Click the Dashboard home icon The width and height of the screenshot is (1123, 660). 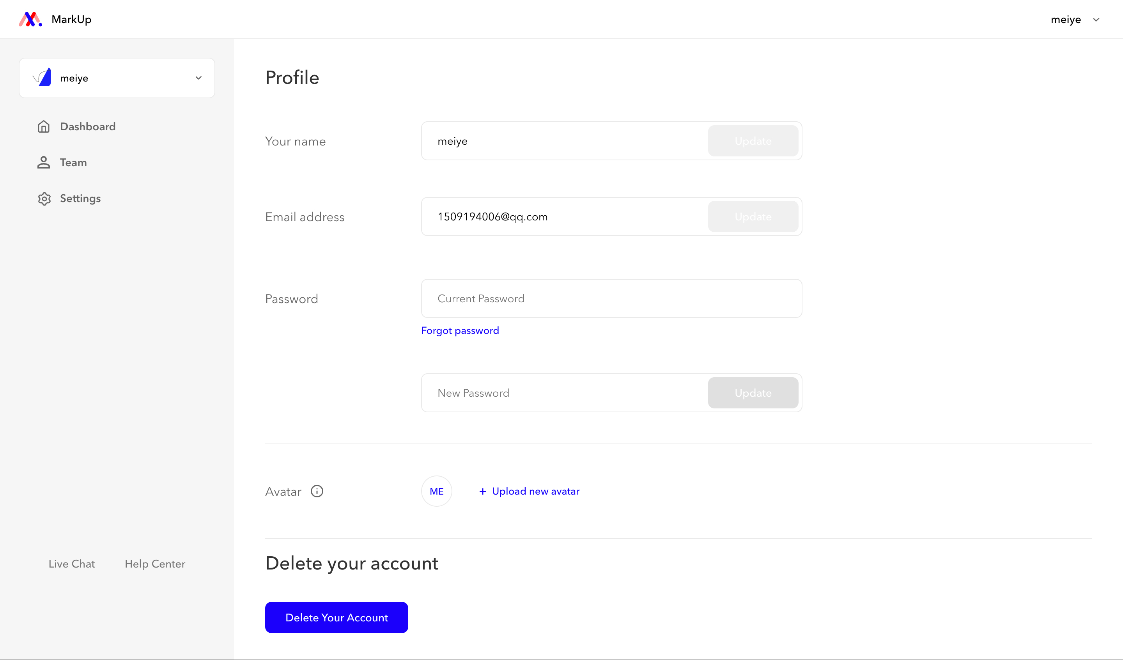44,127
